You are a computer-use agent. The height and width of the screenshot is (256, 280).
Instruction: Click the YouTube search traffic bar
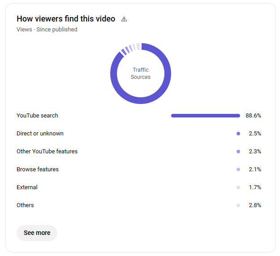[205, 116]
